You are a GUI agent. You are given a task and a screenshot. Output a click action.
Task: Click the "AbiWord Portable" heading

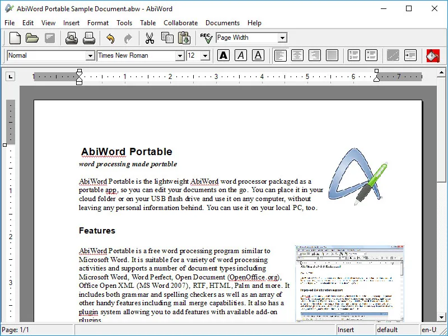coord(127,151)
